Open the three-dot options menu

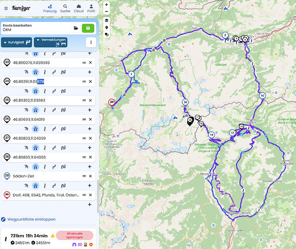[91, 42]
